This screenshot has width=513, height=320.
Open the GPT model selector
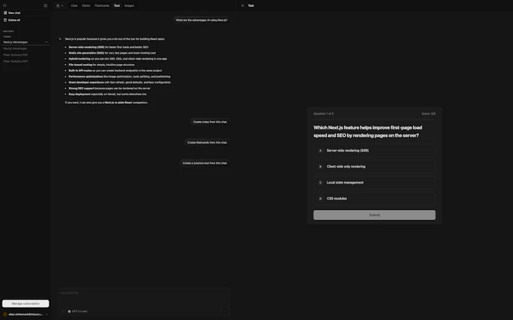pyautogui.click(x=78, y=311)
